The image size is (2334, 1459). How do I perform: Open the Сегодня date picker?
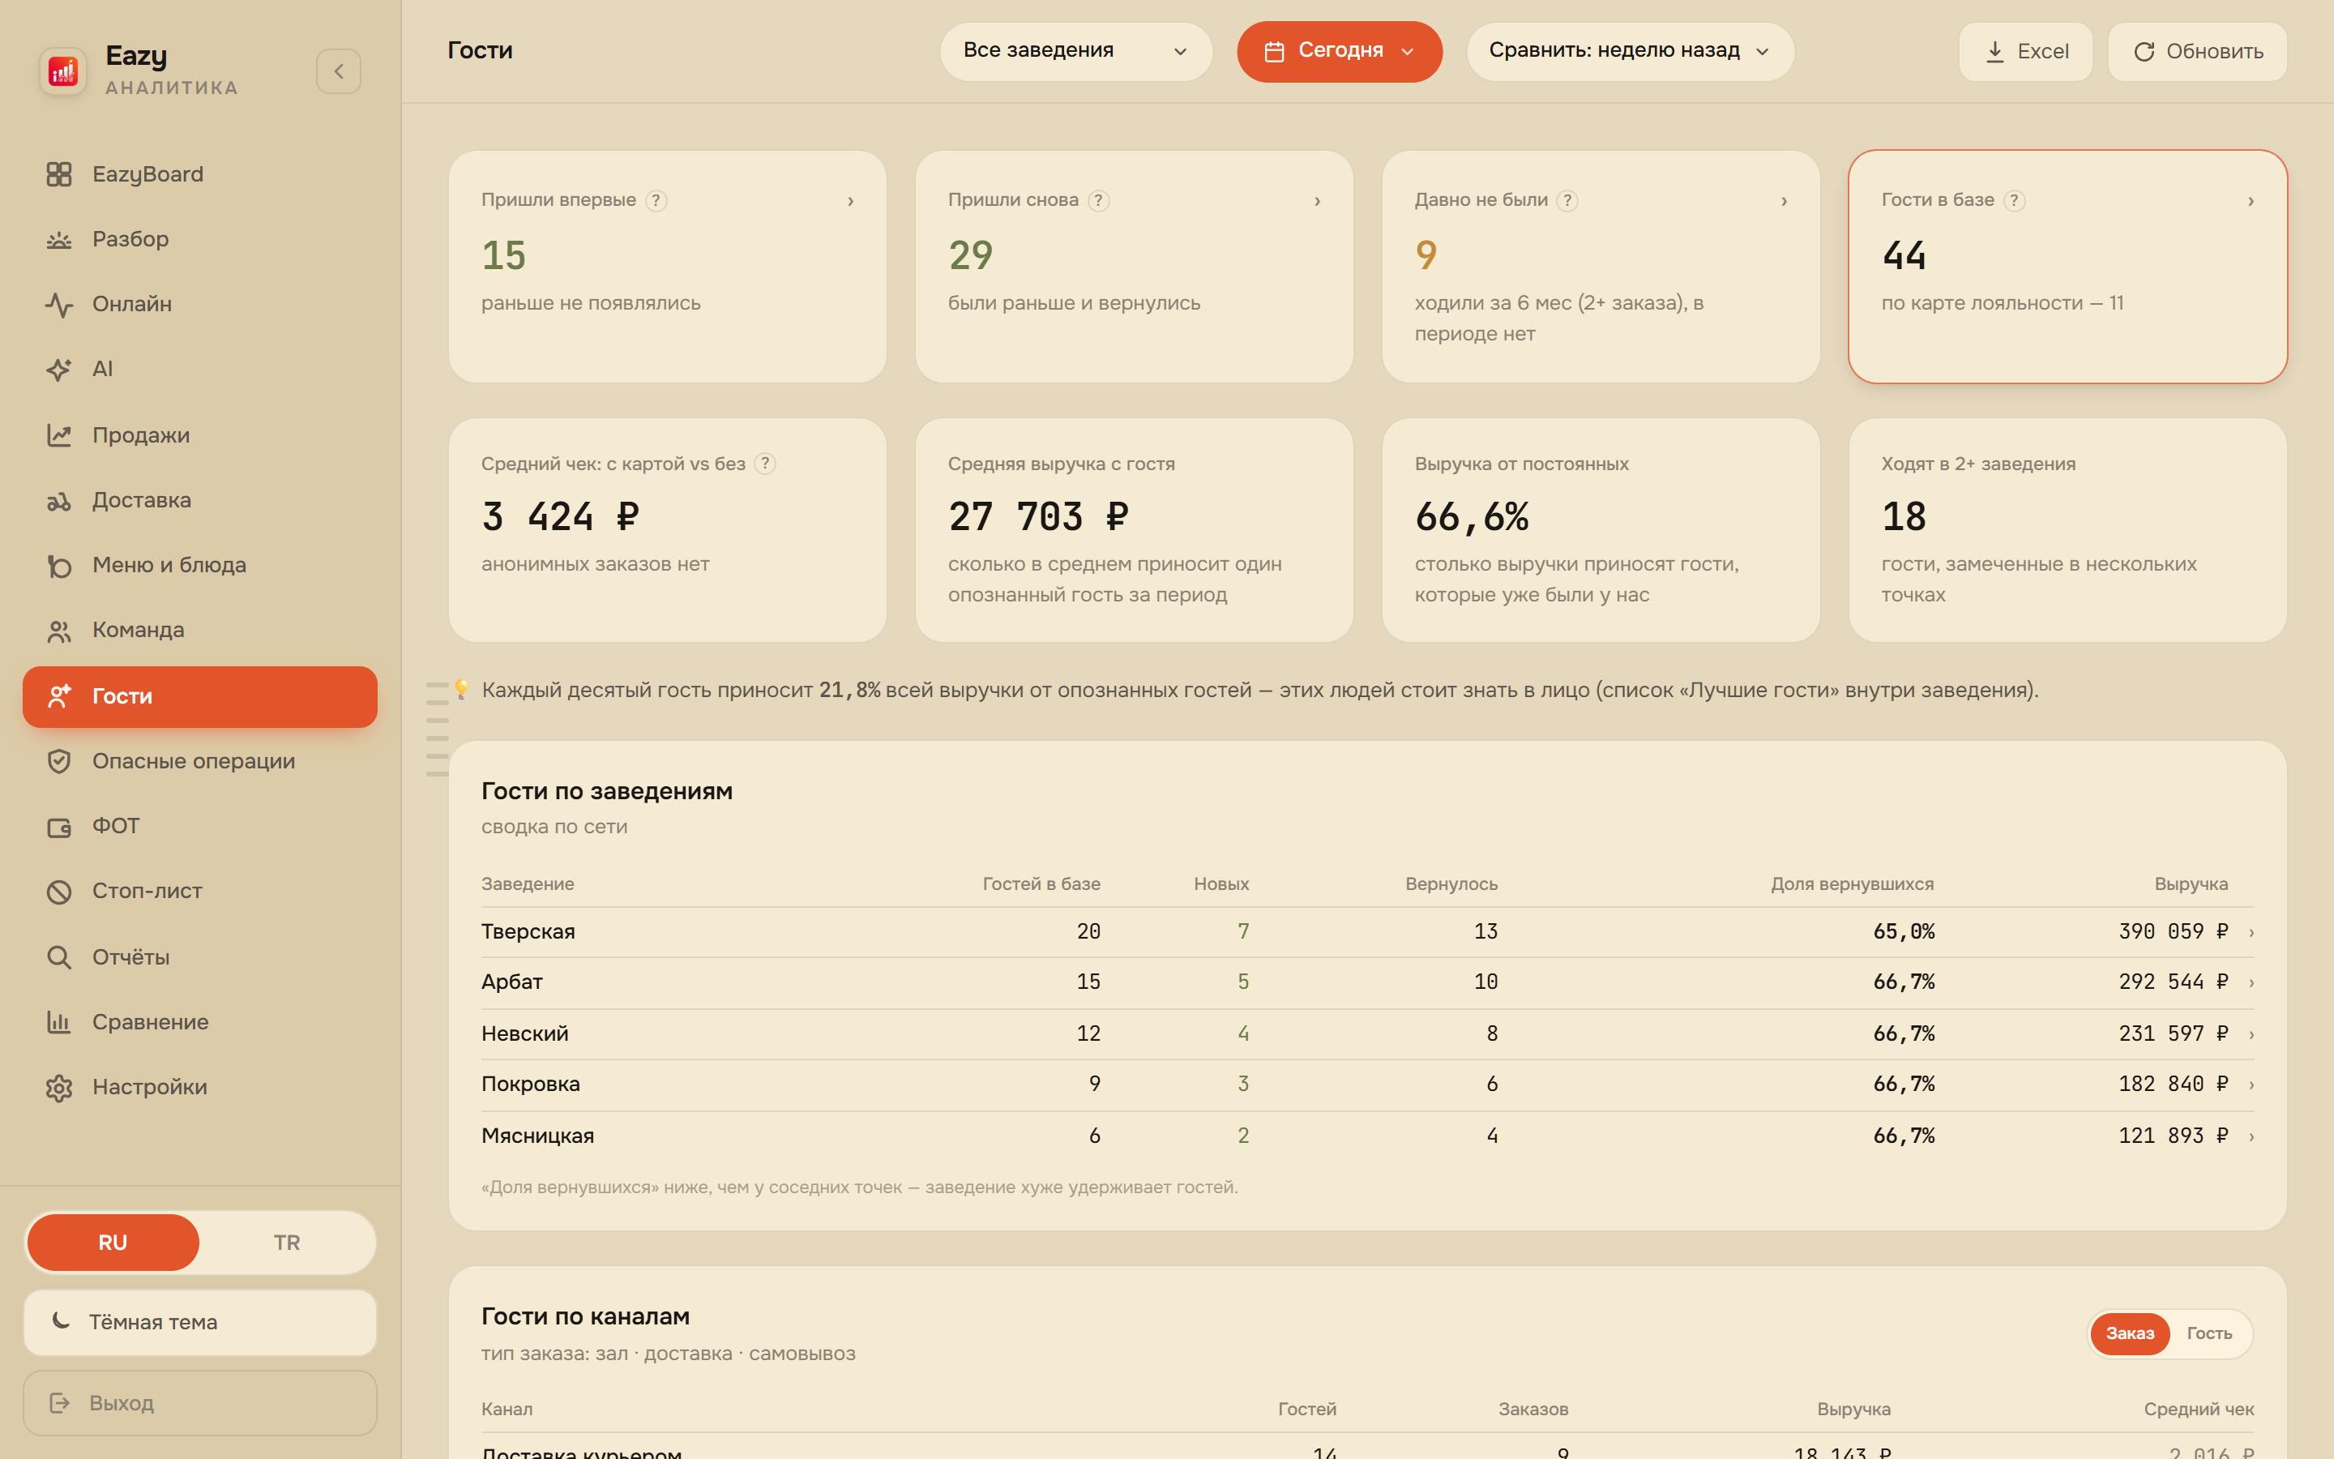click(1340, 51)
